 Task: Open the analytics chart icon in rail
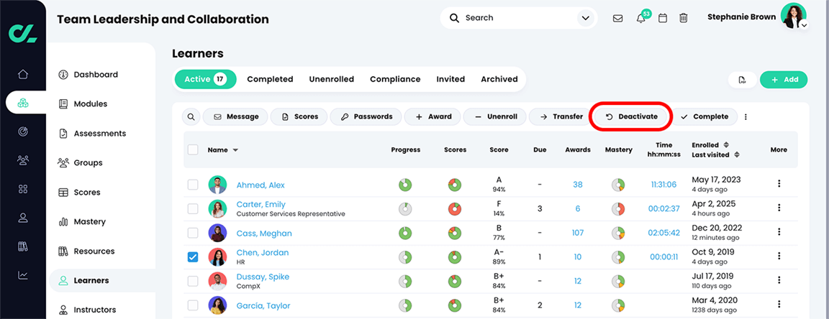pyautogui.click(x=23, y=274)
